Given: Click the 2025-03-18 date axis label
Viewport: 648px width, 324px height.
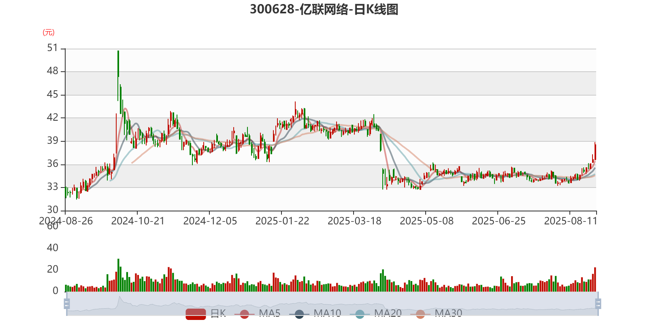Looking at the screenshot, I should coord(354,221).
